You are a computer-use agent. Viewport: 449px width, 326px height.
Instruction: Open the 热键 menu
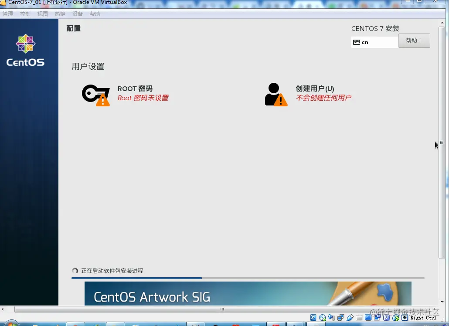(x=60, y=14)
